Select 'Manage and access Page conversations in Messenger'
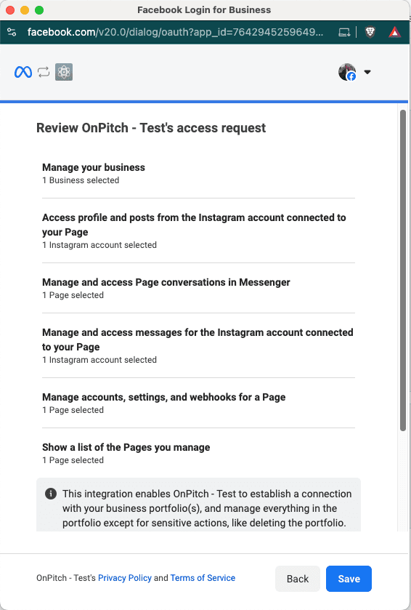 click(166, 282)
